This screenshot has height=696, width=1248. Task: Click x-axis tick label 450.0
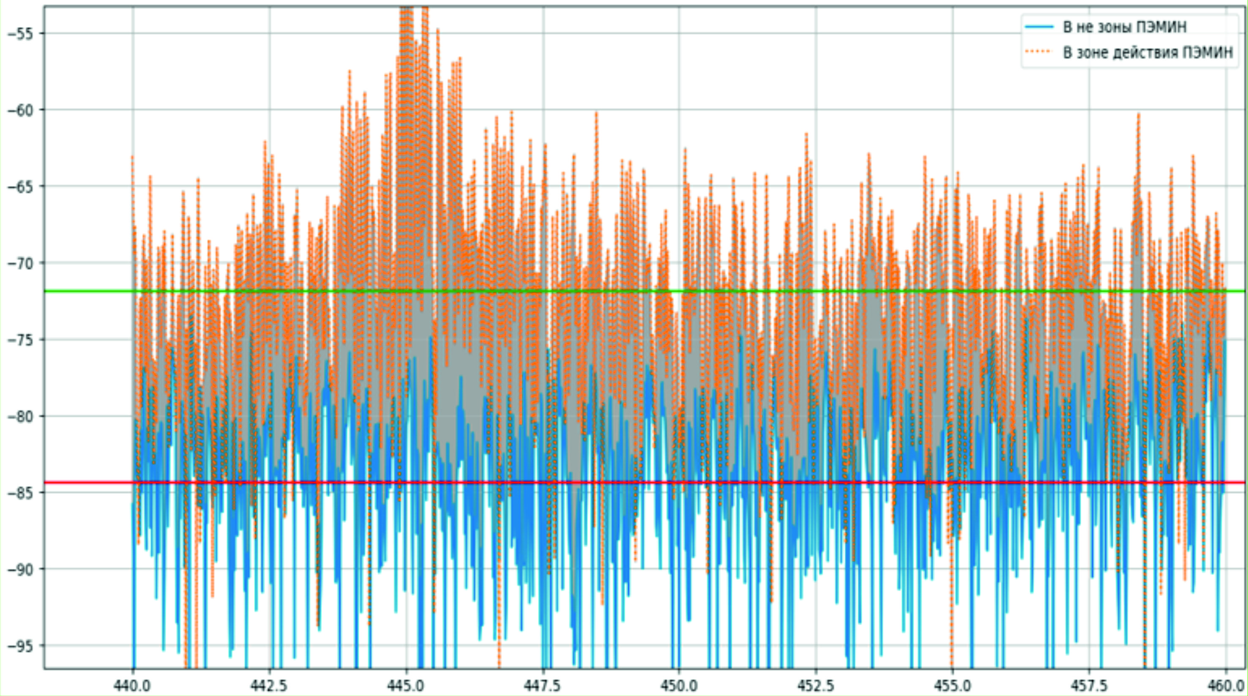pyautogui.click(x=679, y=686)
